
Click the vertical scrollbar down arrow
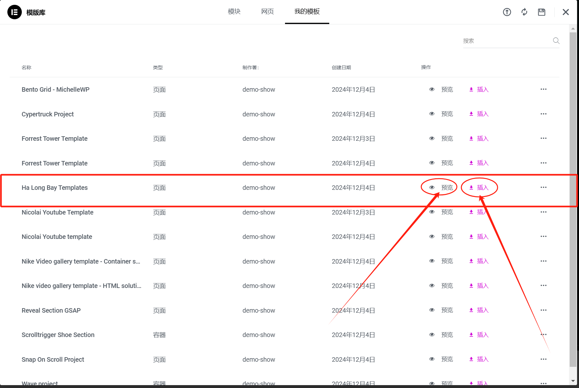pyautogui.click(x=573, y=381)
